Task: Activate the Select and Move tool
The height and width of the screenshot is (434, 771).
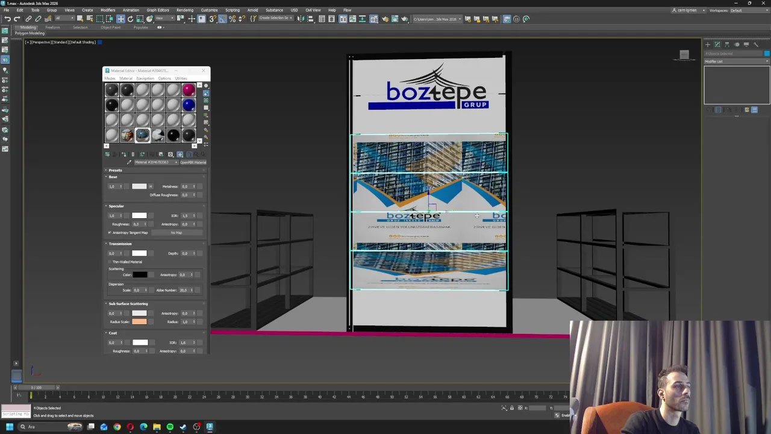Action: (x=120, y=19)
